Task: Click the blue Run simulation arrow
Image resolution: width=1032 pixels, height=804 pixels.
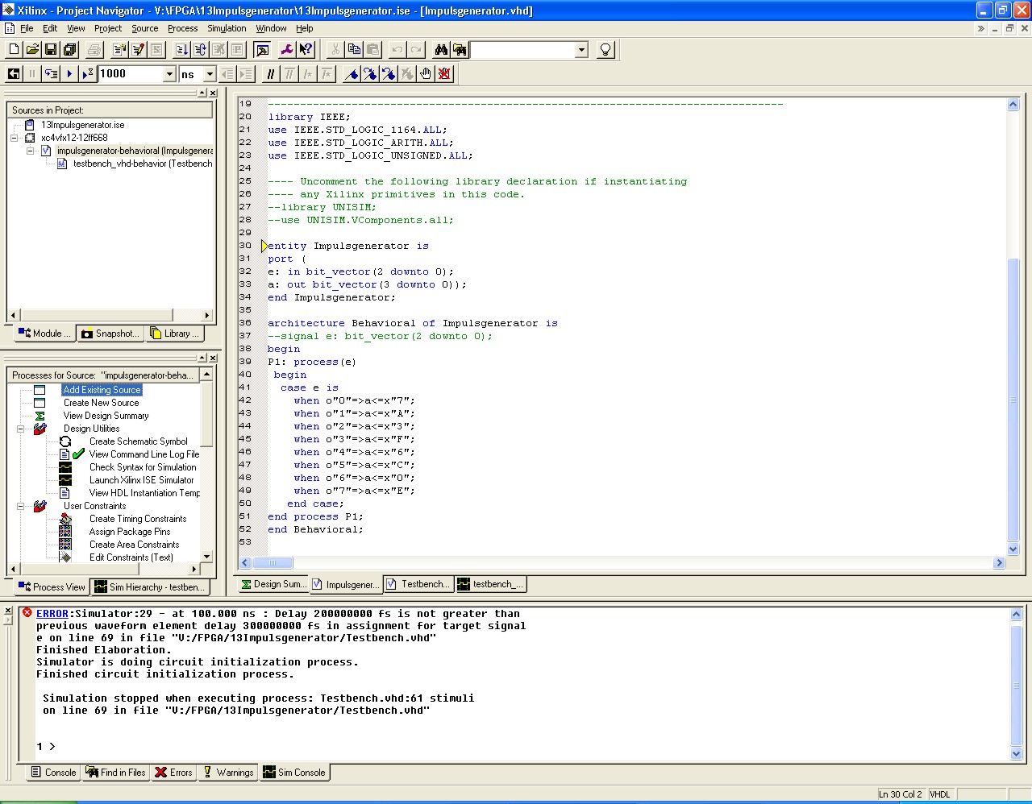Action: (x=70, y=74)
